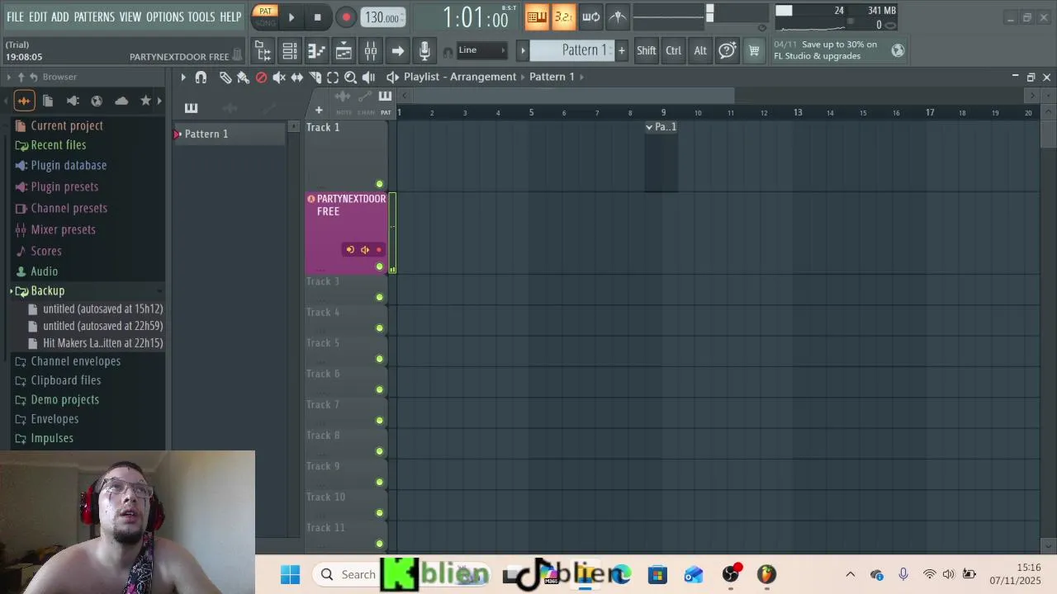Open the TOOLS menu
This screenshot has height=594, width=1057.
201,16
